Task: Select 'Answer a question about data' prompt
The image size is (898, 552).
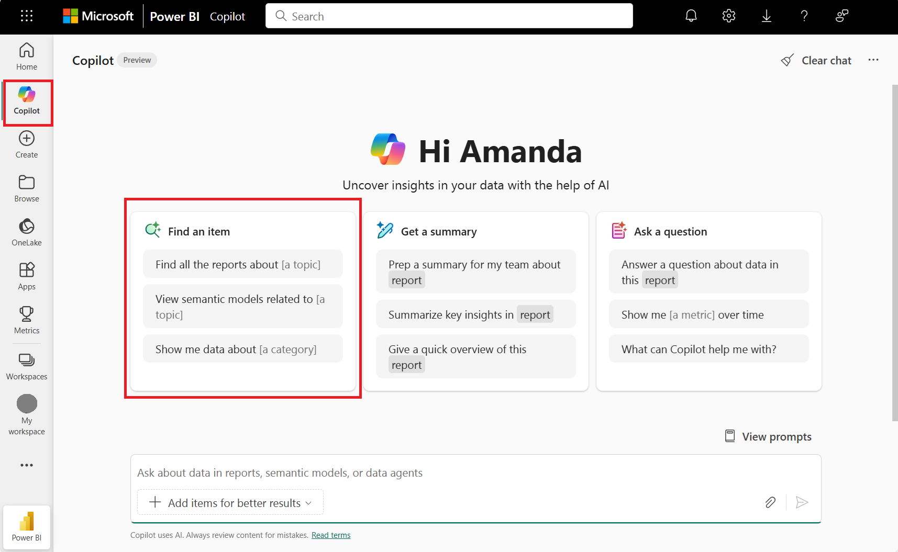Action: coord(709,272)
